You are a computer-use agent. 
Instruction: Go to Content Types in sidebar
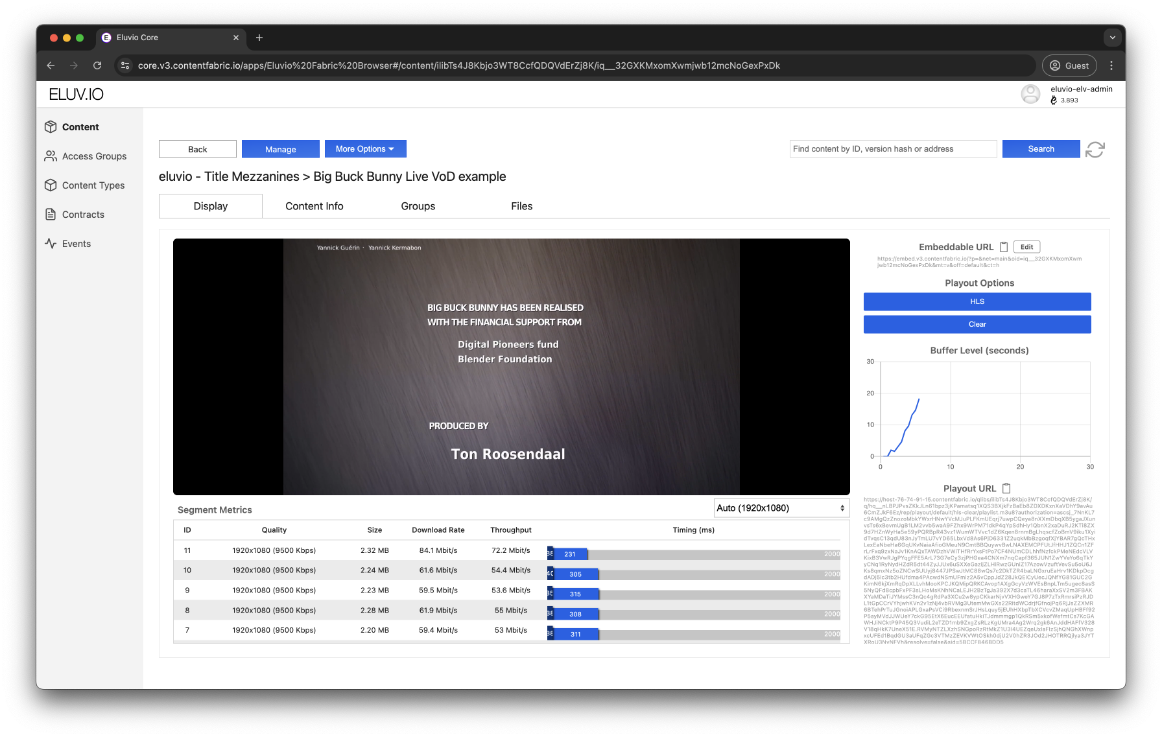tap(85, 185)
